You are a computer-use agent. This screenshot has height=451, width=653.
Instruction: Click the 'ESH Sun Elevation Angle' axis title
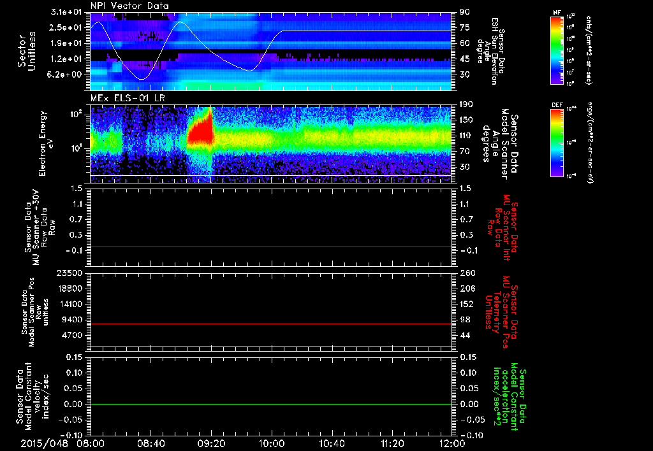[490, 51]
